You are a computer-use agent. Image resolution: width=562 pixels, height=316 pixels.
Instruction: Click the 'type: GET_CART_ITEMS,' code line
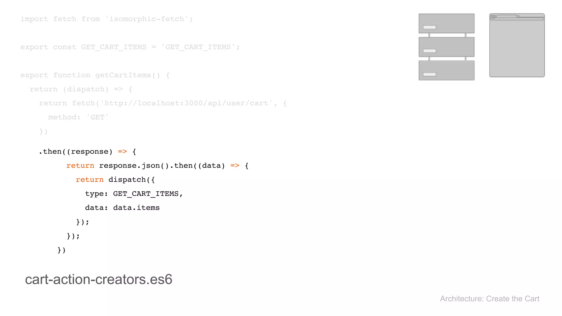tap(134, 194)
